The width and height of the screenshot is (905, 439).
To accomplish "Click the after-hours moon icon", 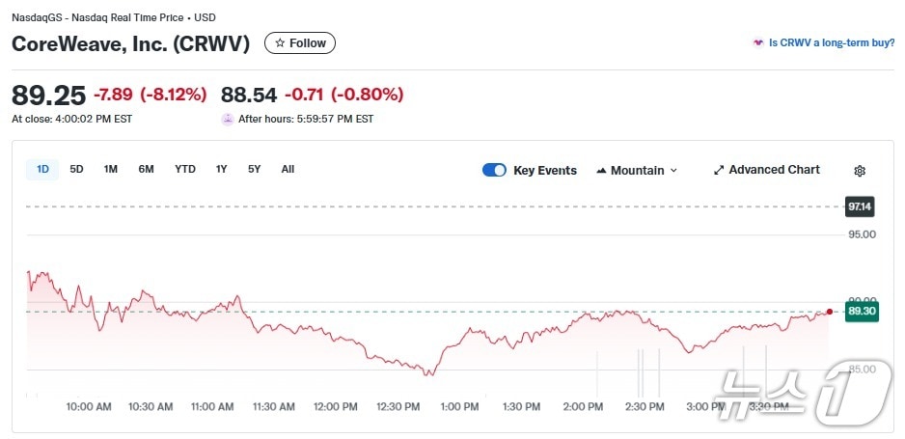I will [228, 119].
